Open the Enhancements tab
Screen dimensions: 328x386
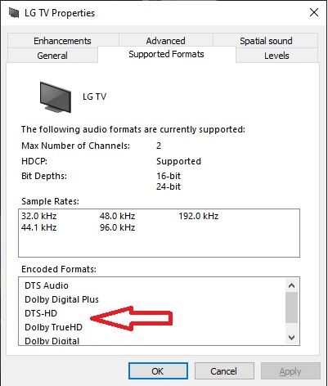(x=62, y=41)
